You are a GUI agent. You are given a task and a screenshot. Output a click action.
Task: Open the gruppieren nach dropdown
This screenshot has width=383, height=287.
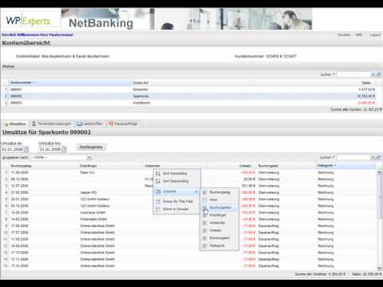pyautogui.click(x=89, y=158)
